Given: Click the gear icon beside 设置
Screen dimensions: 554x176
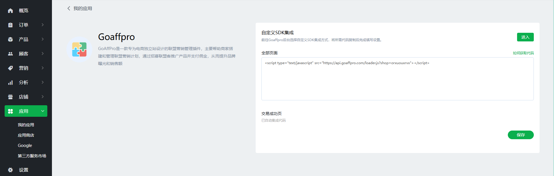Looking at the screenshot, I should click(10, 170).
